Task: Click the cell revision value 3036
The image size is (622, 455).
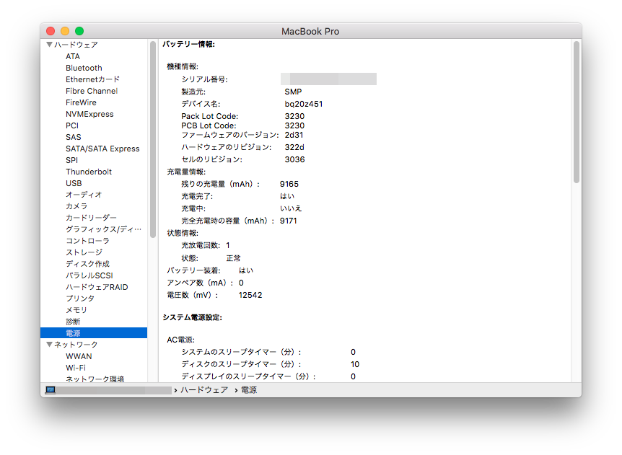Action: point(294,159)
